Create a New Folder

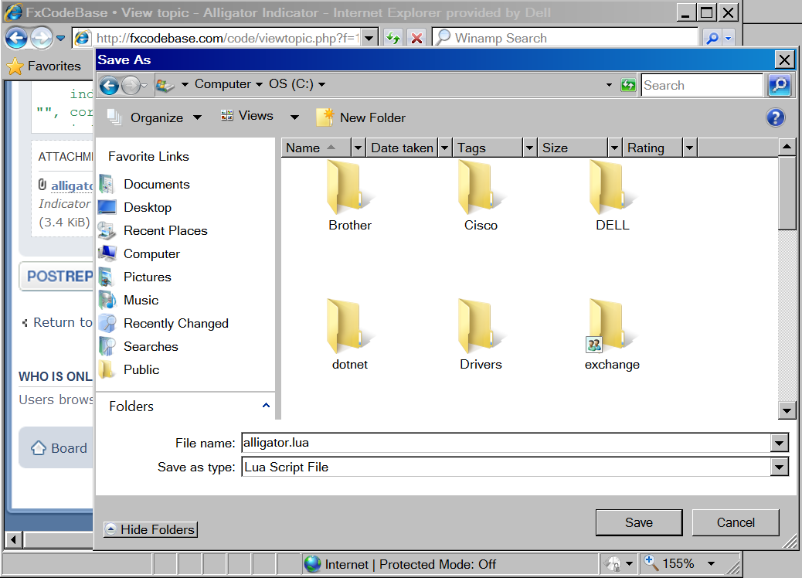point(361,117)
